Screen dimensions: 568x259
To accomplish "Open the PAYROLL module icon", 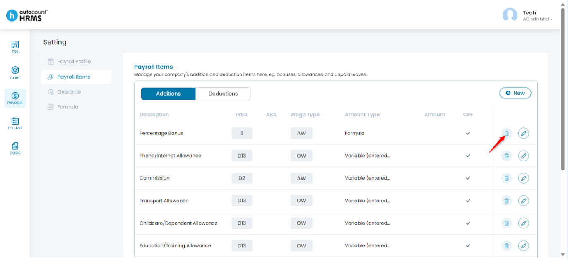I will pos(15,98).
